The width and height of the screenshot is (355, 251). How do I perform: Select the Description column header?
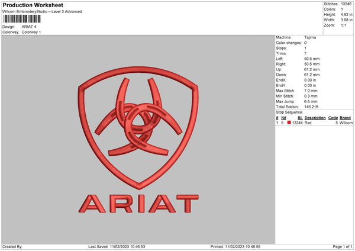click(315, 118)
